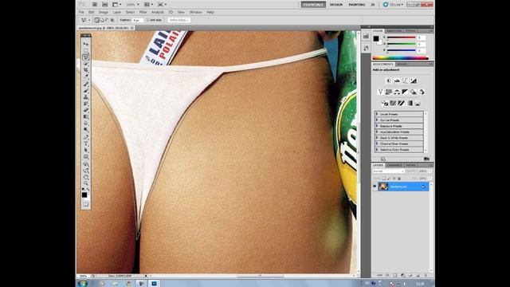Screen dimensions: 510x287
Task: Add an Invert adjustment
Action: coord(385,103)
